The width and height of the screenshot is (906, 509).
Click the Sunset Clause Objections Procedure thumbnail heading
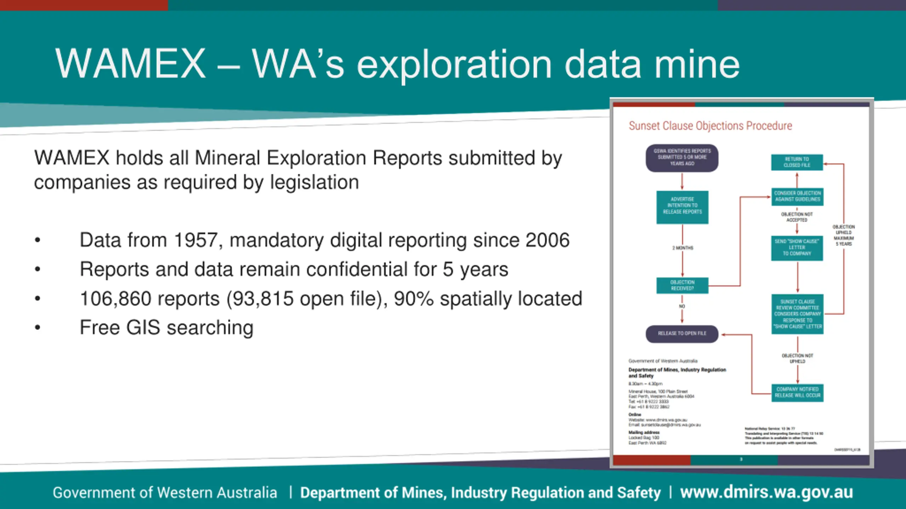710,126
